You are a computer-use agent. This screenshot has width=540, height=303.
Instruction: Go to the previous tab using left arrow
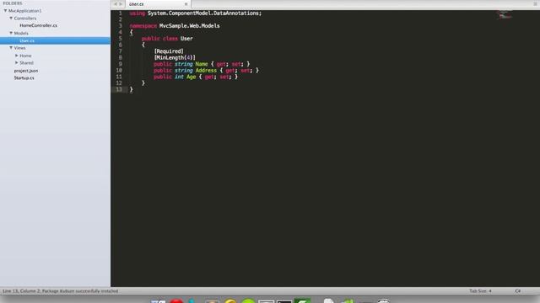(116, 4)
